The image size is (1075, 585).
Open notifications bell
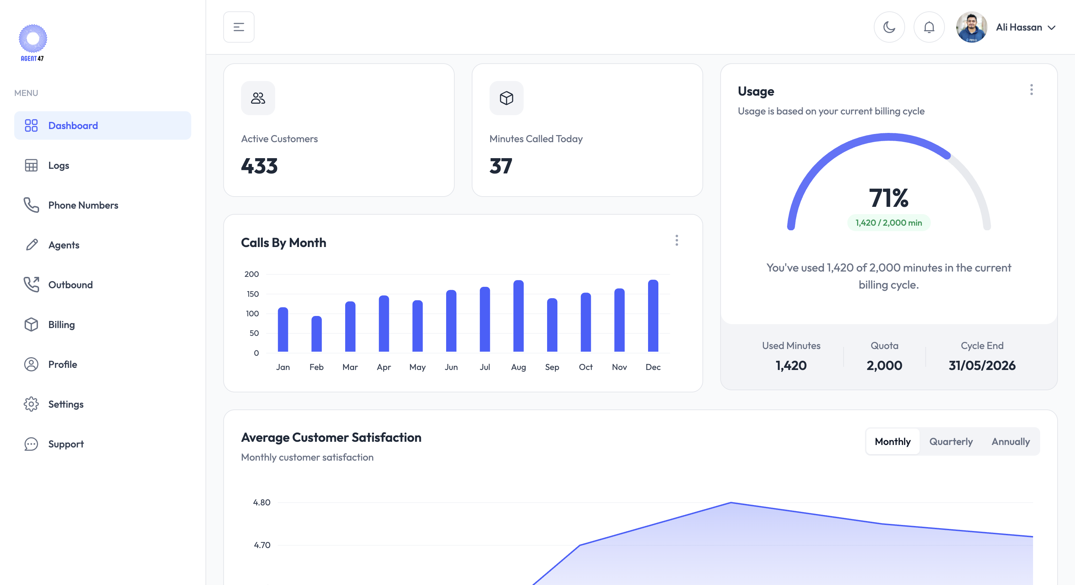coord(929,27)
